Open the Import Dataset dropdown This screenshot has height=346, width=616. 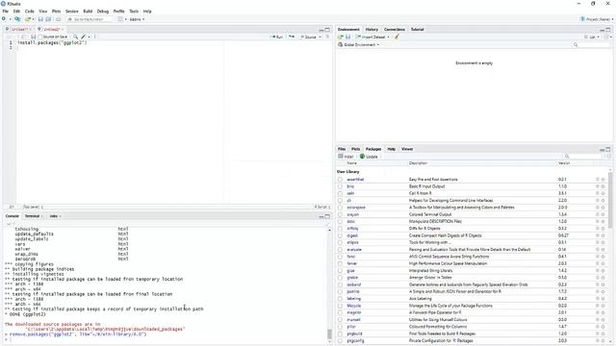[372, 37]
